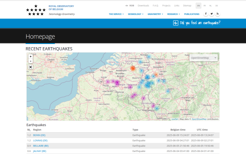
Task: Zoom in on the earthquake map
Action: pyautogui.click(x=31, y=56)
